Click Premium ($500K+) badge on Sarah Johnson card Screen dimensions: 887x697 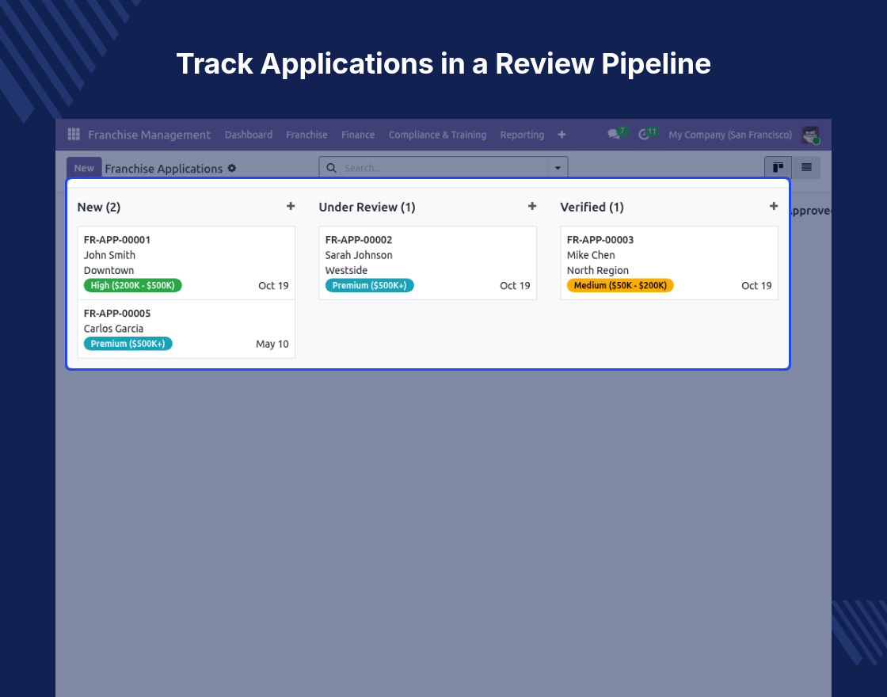pos(369,286)
